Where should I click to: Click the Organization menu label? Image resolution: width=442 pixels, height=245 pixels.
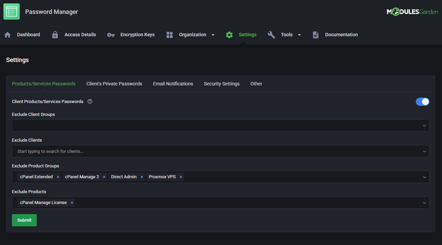192,35
